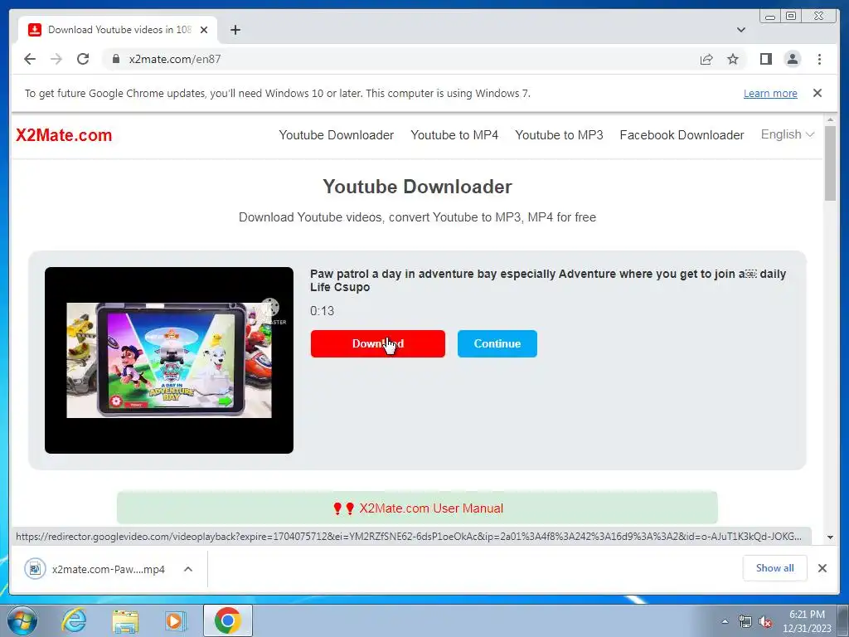Close the downloads shelf
The image size is (849, 637).
click(822, 568)
